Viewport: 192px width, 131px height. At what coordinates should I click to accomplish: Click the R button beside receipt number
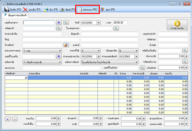[x=59, y=56]
